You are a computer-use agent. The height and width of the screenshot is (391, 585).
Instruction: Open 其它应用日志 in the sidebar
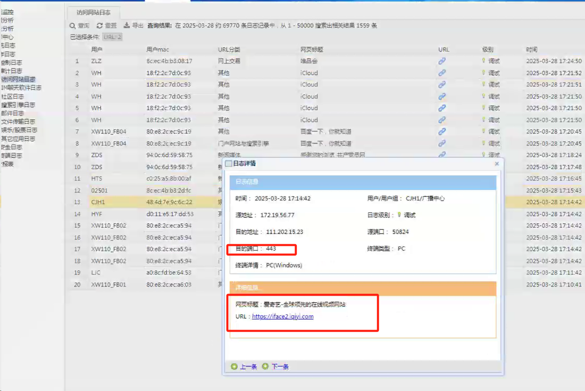(x=18, y=139)
